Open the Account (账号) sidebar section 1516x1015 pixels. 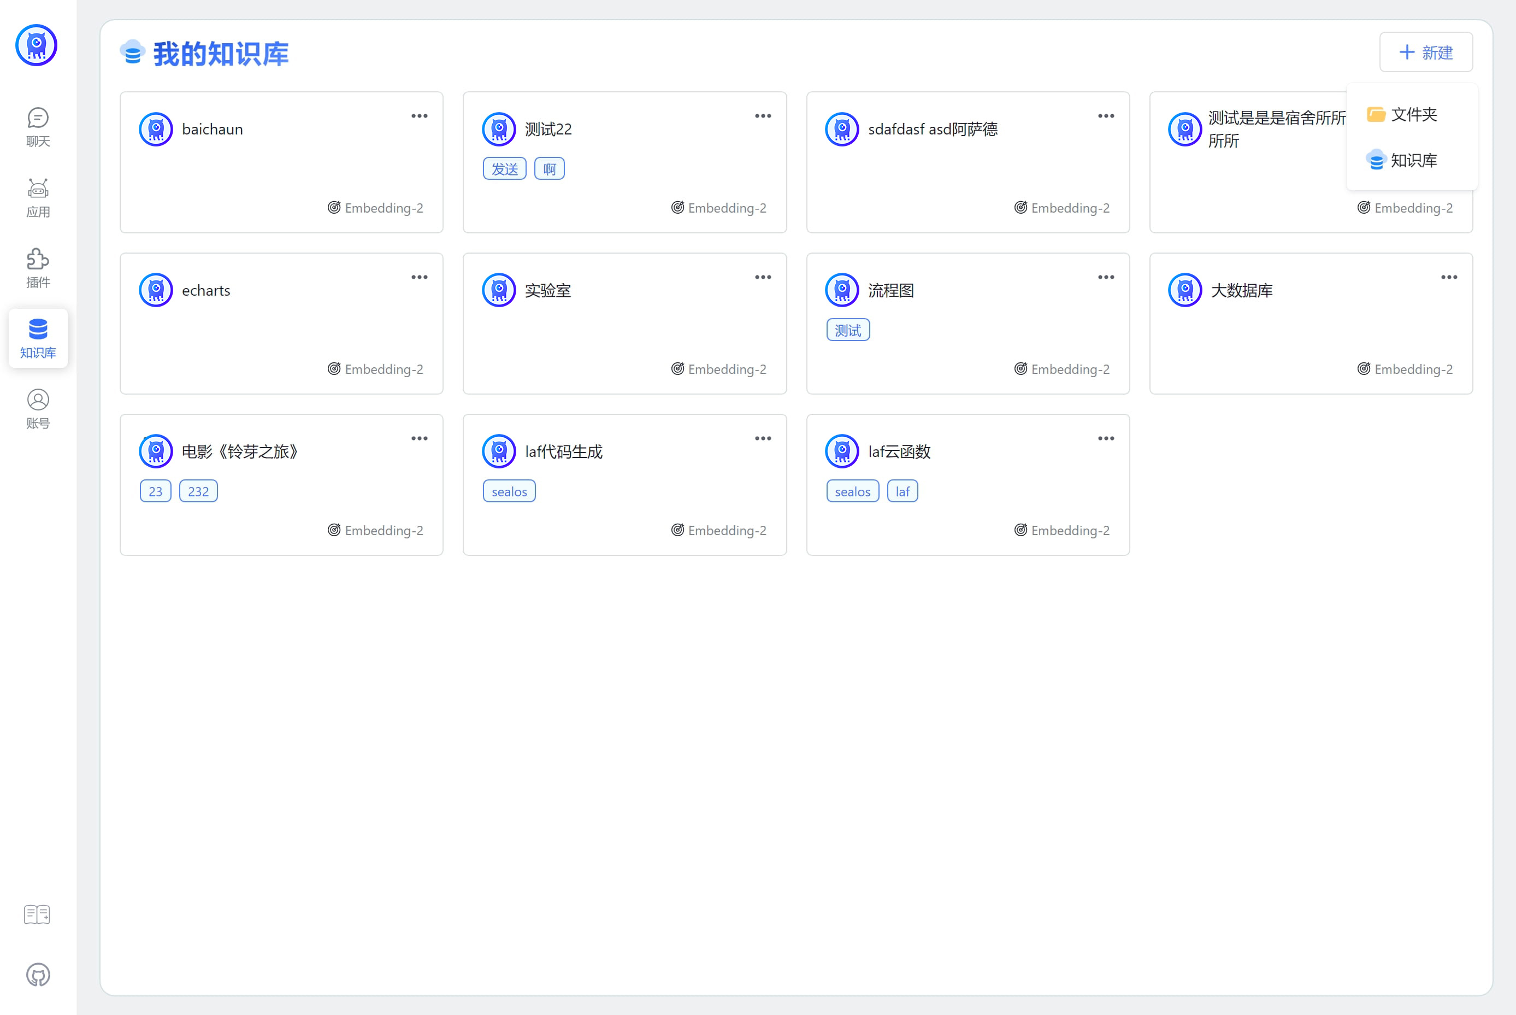pyautogui.click(x=38, y=409)
